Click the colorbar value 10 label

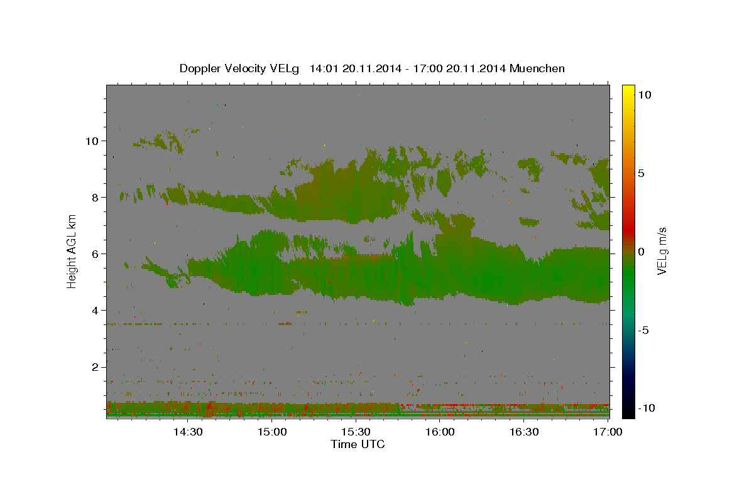click(x=644, y=94)
